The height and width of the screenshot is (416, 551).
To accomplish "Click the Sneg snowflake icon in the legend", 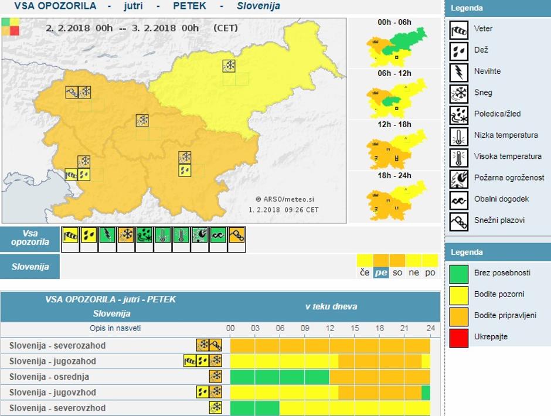I will (458, 93).
